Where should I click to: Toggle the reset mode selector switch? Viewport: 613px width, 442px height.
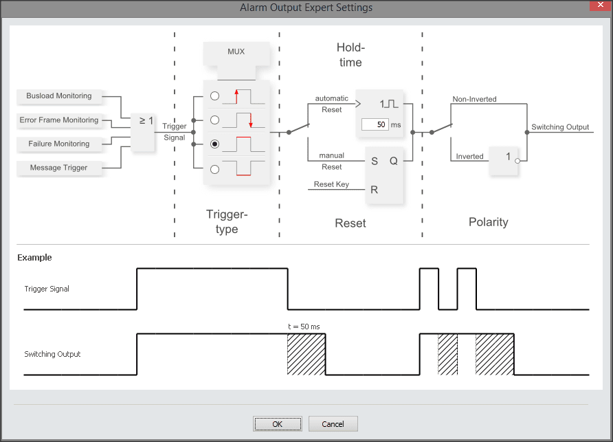tap(298, 128)
